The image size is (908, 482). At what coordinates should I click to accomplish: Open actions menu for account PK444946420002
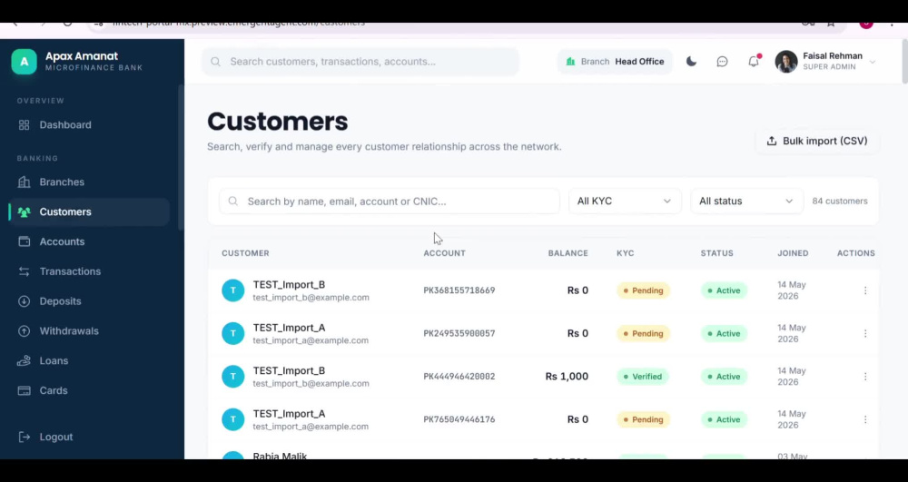(x=865, y=377)
